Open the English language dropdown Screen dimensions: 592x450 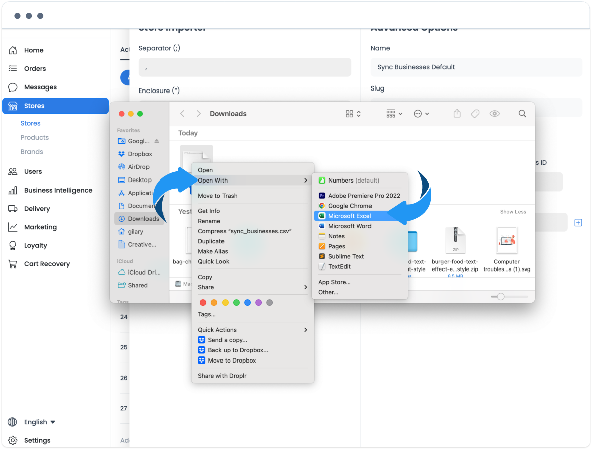(40, 422)
